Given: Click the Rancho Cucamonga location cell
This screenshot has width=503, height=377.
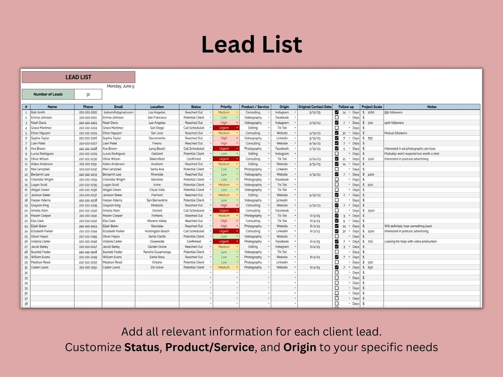Looking at the screenshot, I should click(x=157, y=252).
